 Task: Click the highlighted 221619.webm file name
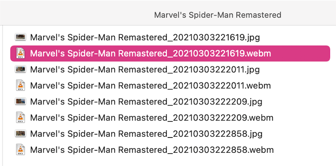tap(150, 53)
